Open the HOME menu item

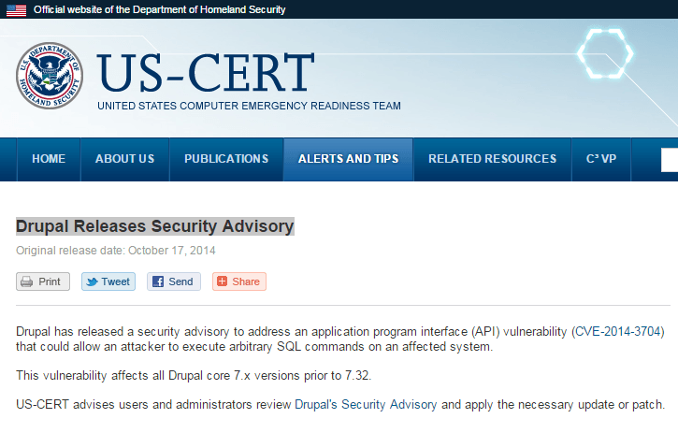49,159
